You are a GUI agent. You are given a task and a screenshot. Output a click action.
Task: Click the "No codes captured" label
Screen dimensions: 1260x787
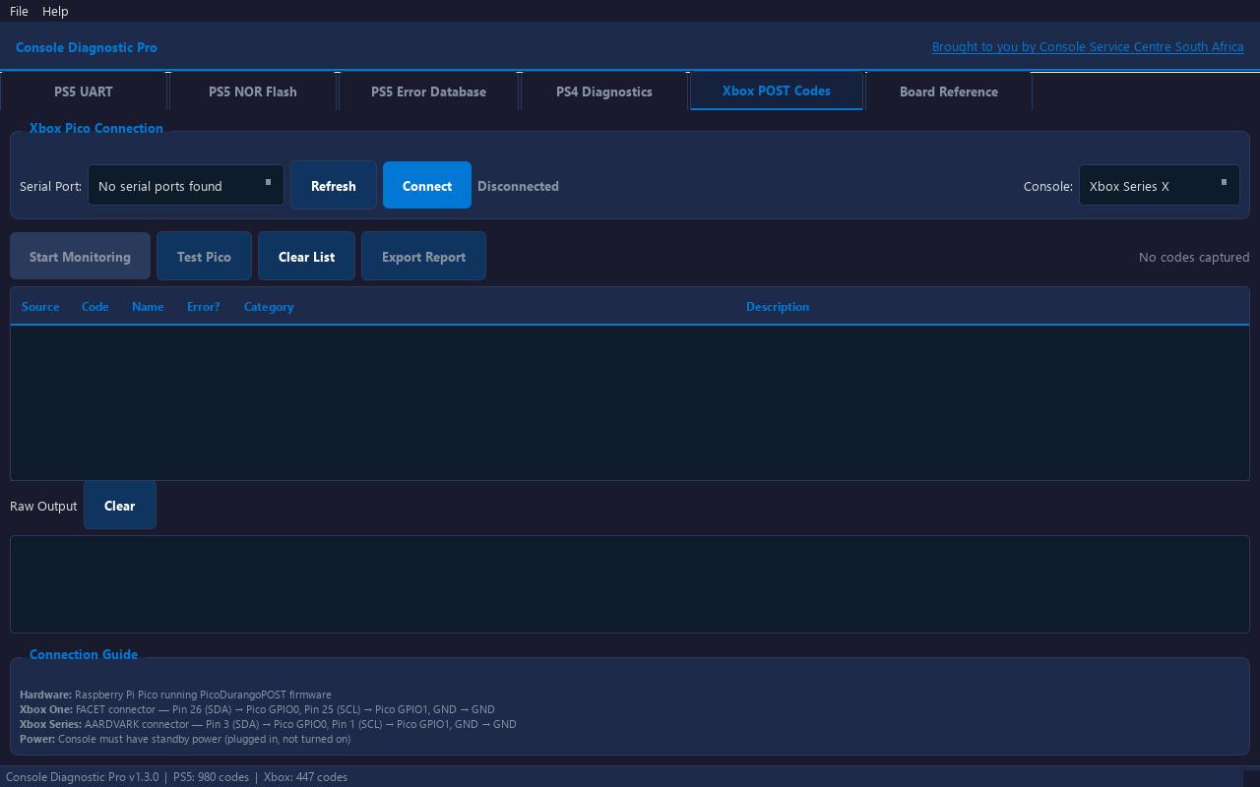pyautogui.click(x=1194, y=257)
